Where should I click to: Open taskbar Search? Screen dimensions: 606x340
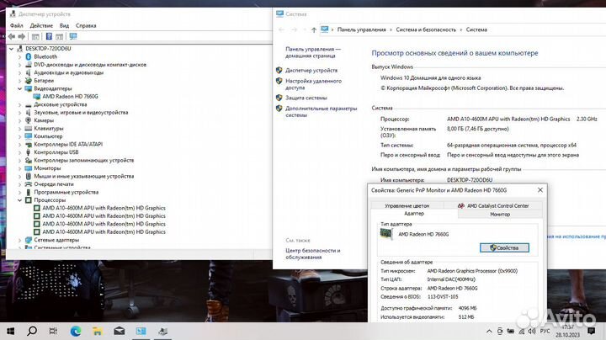(32, 331)
